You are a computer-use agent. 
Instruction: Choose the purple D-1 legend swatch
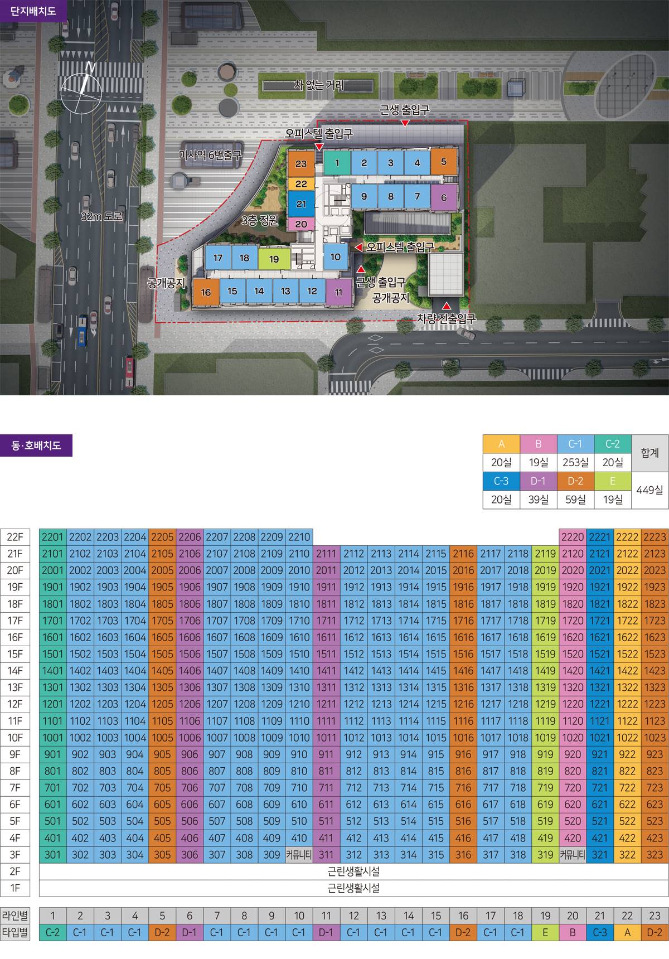click(538, 481)
